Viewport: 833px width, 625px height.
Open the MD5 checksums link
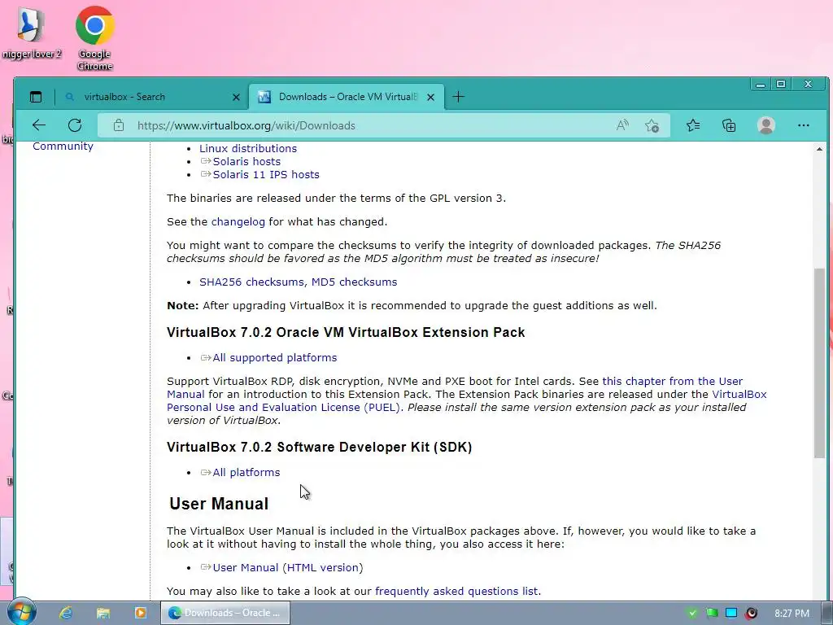[x=355, y=282]
